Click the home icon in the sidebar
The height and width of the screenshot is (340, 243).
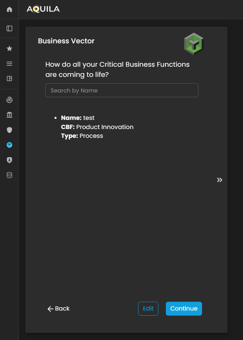(9, 9)
